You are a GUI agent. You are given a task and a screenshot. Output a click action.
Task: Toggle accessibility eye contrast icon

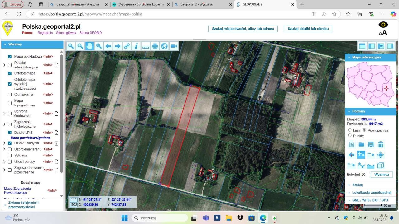(383, 25)
